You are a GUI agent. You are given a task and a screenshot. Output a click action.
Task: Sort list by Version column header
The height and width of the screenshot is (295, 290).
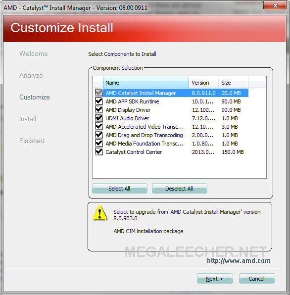pyautogui.click(x=204, y=82)
